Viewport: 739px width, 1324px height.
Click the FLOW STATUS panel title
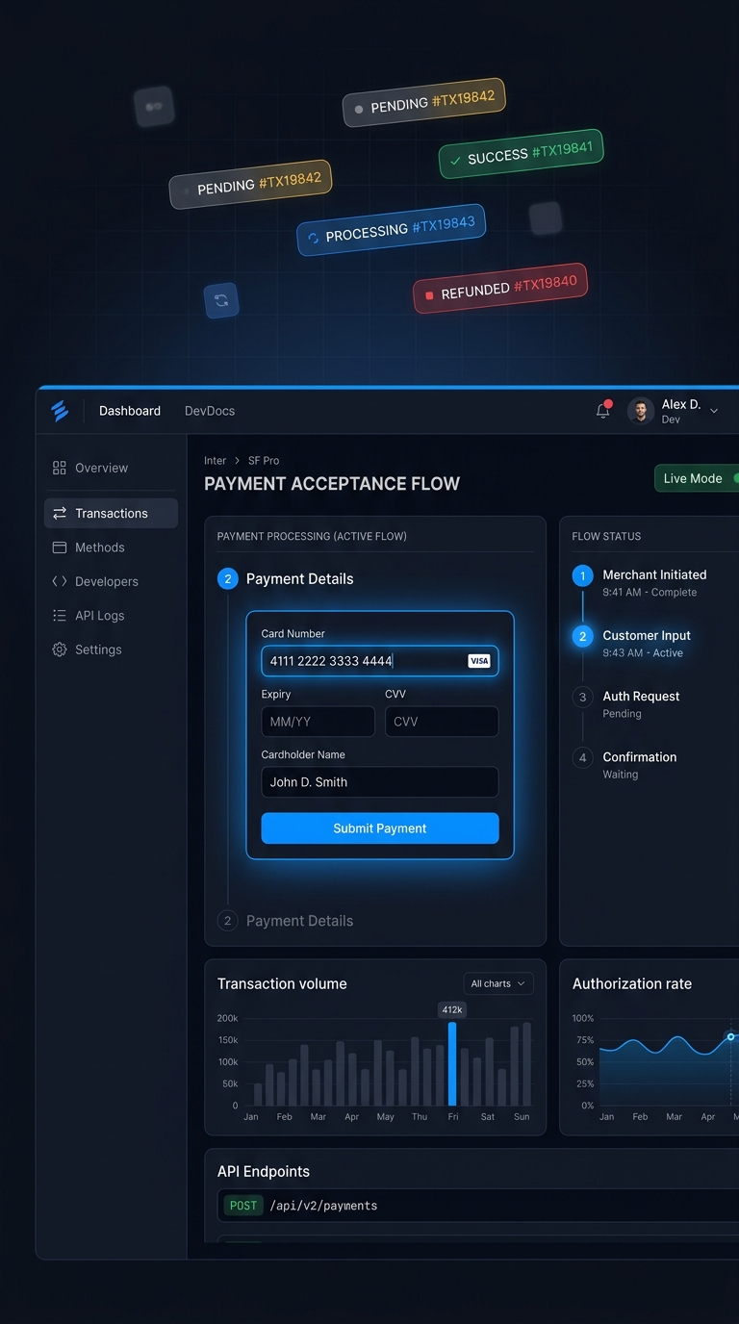tap(606, 536)
